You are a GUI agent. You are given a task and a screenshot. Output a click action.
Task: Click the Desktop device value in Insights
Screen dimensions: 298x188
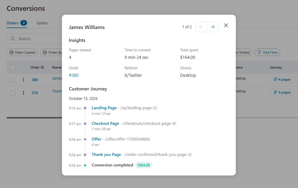[x=188, y=75]
